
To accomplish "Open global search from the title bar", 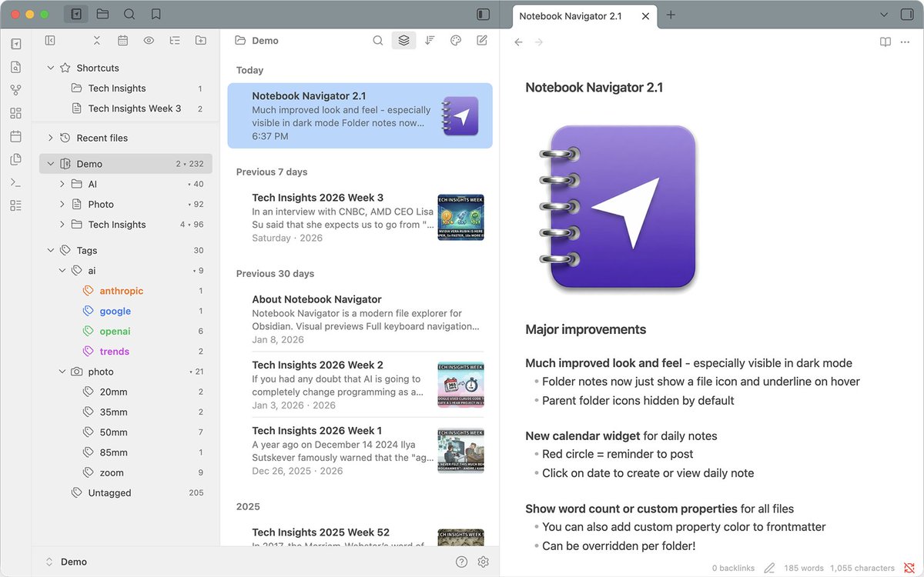I will click(x=129, y=14).
